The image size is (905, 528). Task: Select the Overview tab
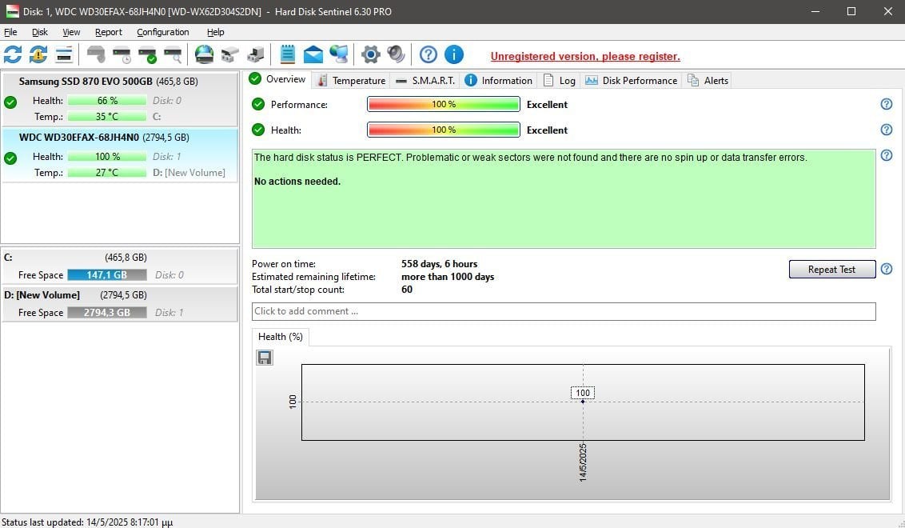[277, 79]
